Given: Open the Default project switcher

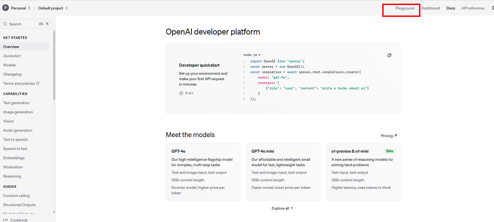Looking at the screenshot, I should click(53, 8).
